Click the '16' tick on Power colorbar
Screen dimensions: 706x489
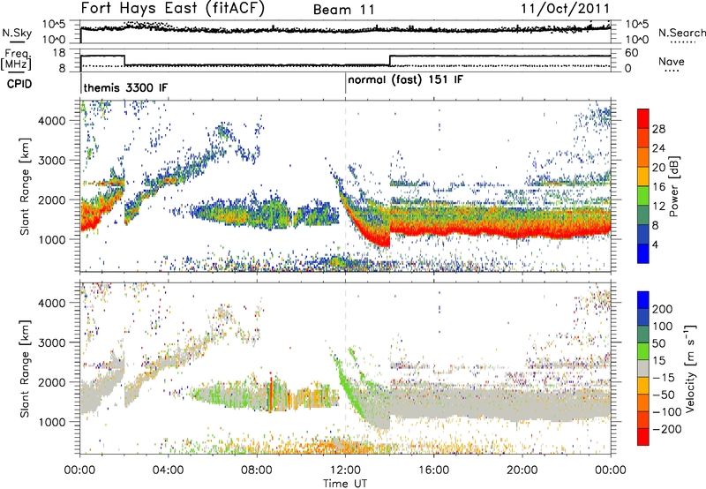pyautogui.click(x=658, y=187)
